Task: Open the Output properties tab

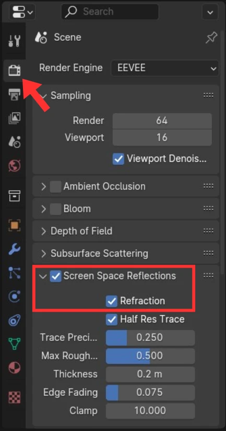Action: coord(14,95)
